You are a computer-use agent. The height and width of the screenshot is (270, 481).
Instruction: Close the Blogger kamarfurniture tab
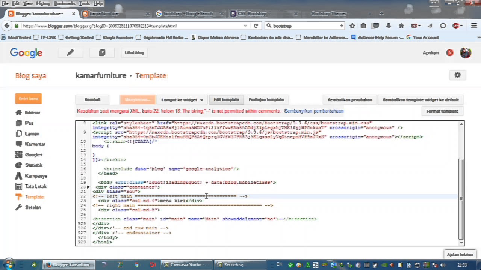[74, 13]
